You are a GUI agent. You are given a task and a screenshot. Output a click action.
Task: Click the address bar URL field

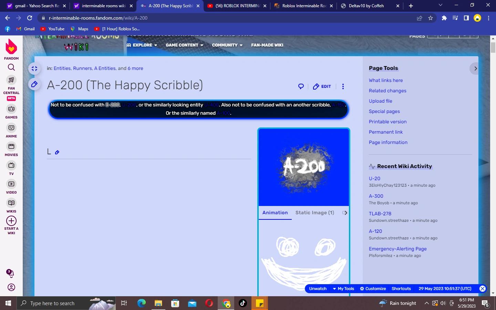click(x=227, y=18)
